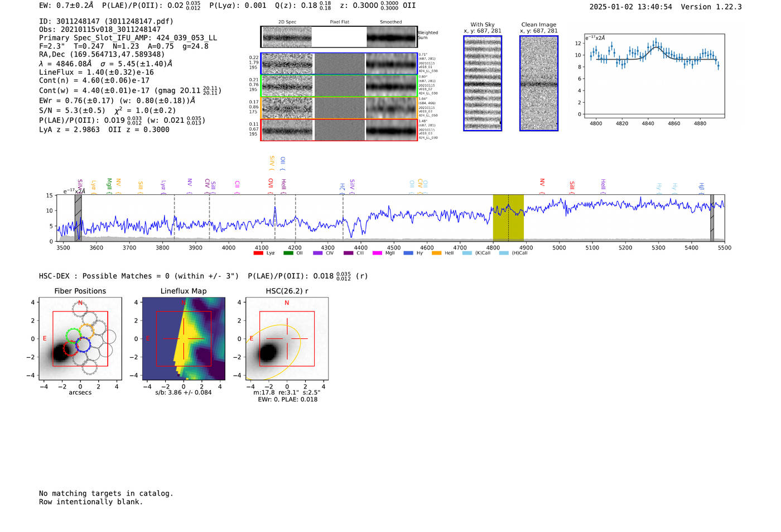
Task: Click the blue-bordered fiber 2D spectrum row
Action: coord(287,64)
